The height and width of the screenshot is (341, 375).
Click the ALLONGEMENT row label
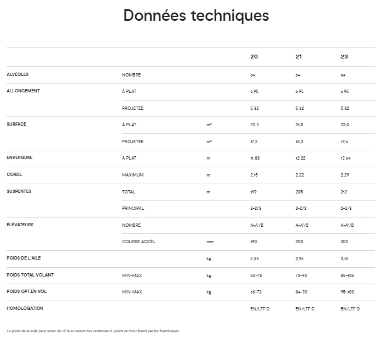[x=23, y=91]
